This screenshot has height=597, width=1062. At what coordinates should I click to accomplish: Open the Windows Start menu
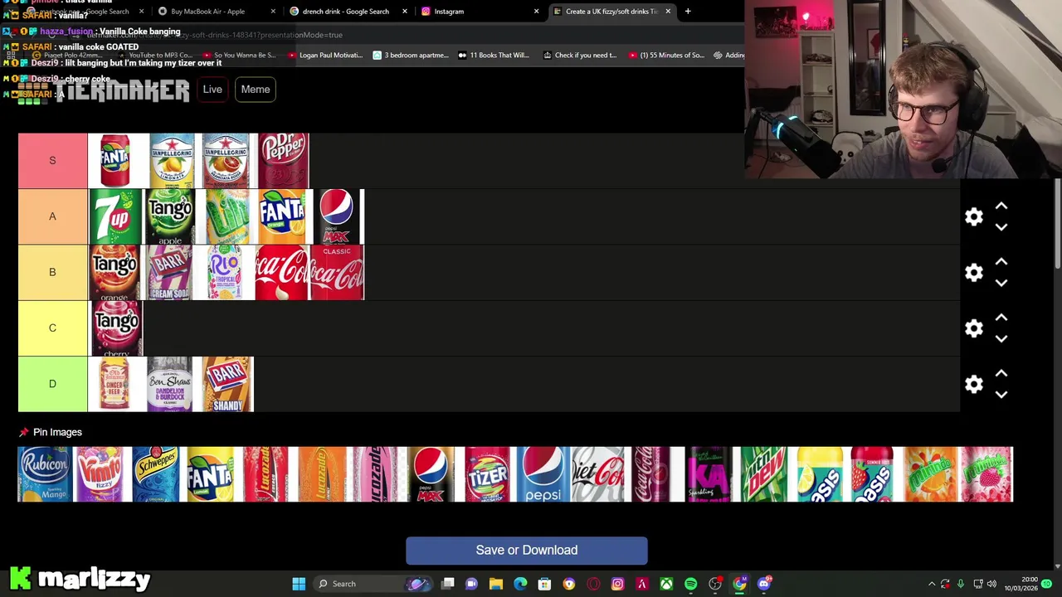coord(299,584)
